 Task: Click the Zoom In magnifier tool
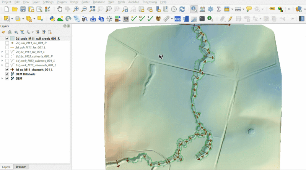click(x=76, y=9)
